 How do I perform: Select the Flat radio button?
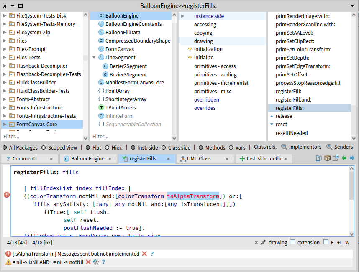point(88,147)
